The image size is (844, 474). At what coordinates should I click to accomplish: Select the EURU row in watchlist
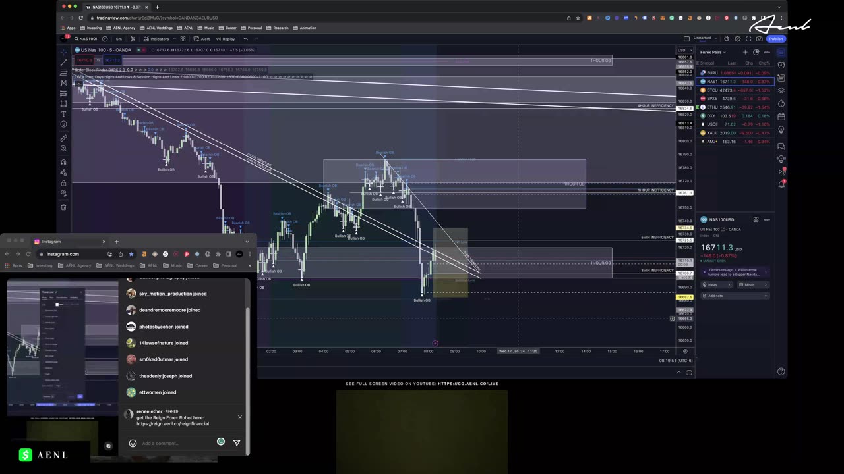pyautogui.click(x=735, y=73)
